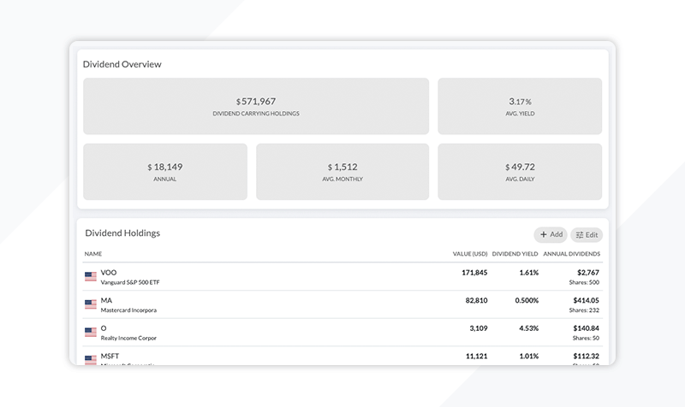
Task: Open the O ticker row
Action: (x=342, y=333)
